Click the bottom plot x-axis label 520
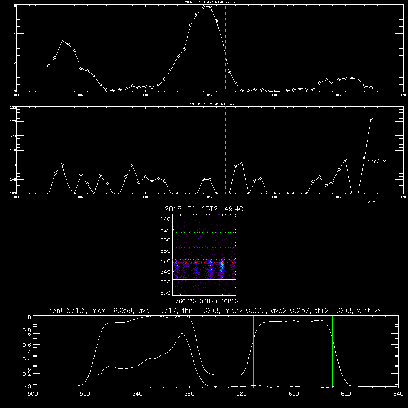 (85, 394)
